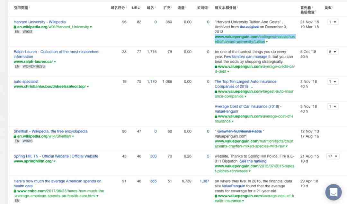This screenshot has height=204, width=347.
Task: Sort by 首先看 column header
Action: (306, 8)
